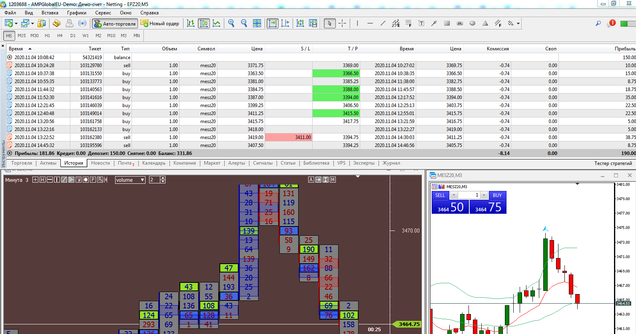Click the lot volume input in one-click panel

click(469, 195)
